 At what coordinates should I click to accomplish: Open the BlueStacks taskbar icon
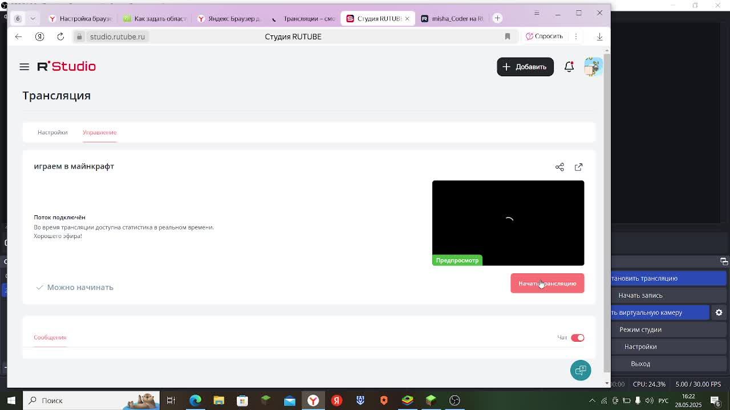407,400
